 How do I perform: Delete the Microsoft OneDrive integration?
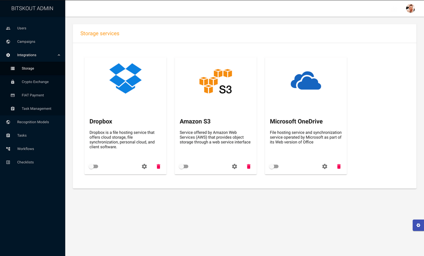coord(339,167)
